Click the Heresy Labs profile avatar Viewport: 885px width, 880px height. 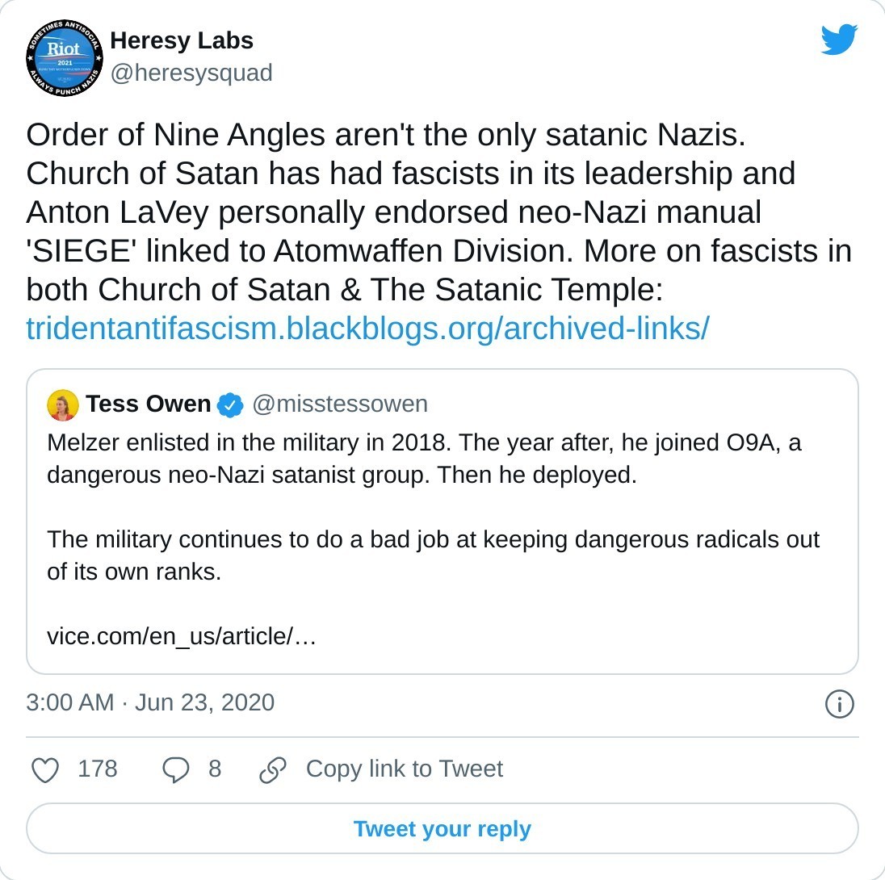tap(64, 59)
